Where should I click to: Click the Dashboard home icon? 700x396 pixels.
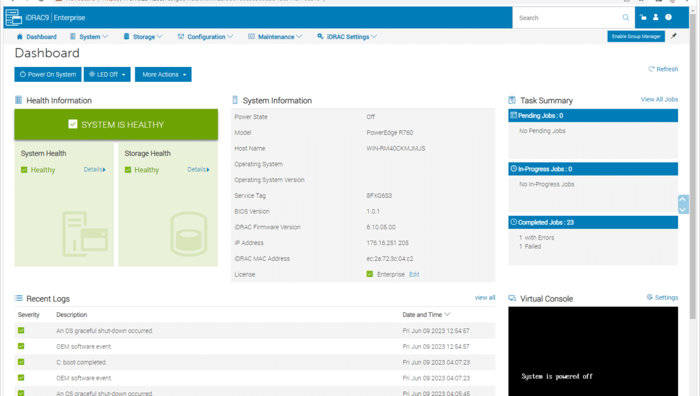(x=20, y=36)
